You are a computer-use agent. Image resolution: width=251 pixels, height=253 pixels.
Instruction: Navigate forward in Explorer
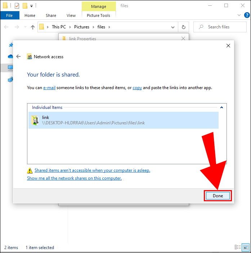coord(17,27)
